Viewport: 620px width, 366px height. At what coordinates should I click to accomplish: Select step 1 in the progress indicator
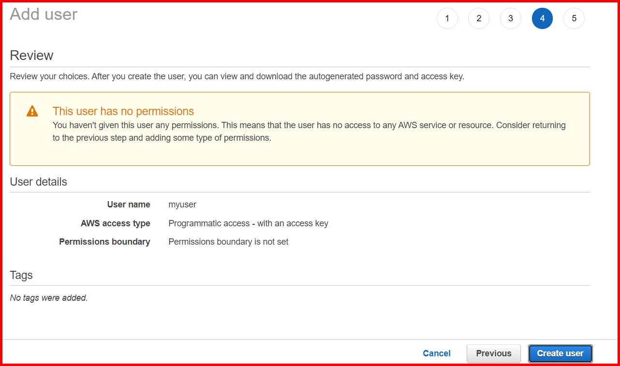point(447,18)
